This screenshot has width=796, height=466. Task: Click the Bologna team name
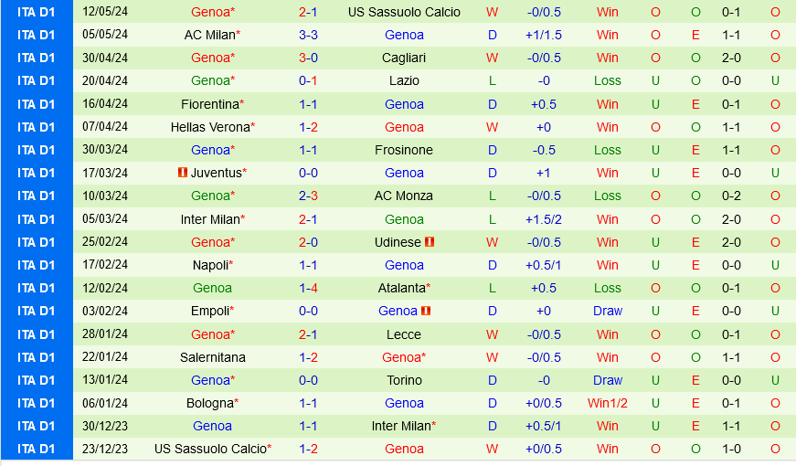pos(209,403)
